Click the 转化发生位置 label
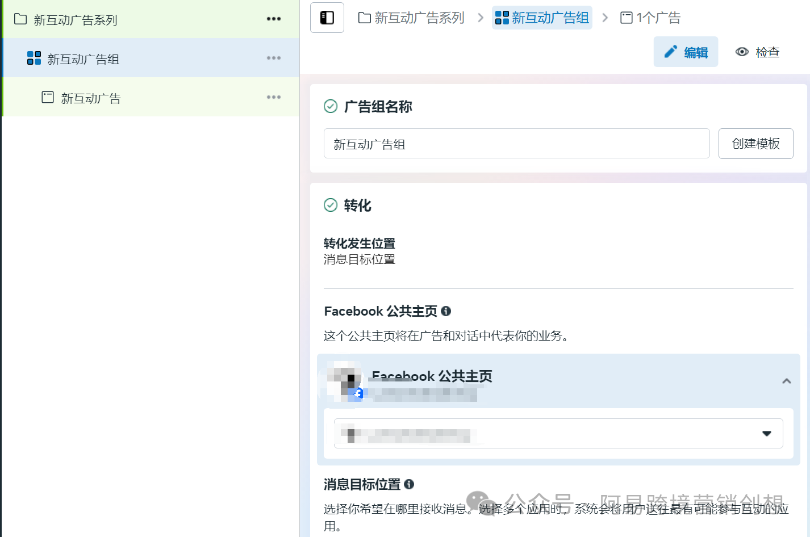This screenshot has height=537, width=810. (360, 244)
